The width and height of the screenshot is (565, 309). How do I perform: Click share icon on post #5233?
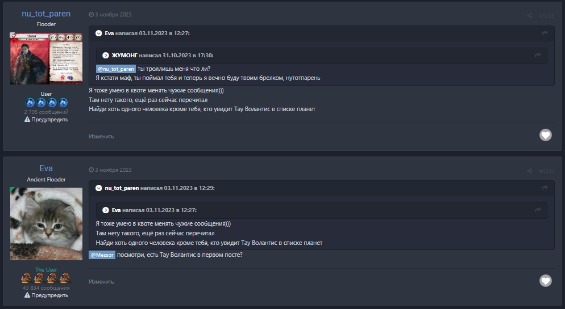[530, 15]
